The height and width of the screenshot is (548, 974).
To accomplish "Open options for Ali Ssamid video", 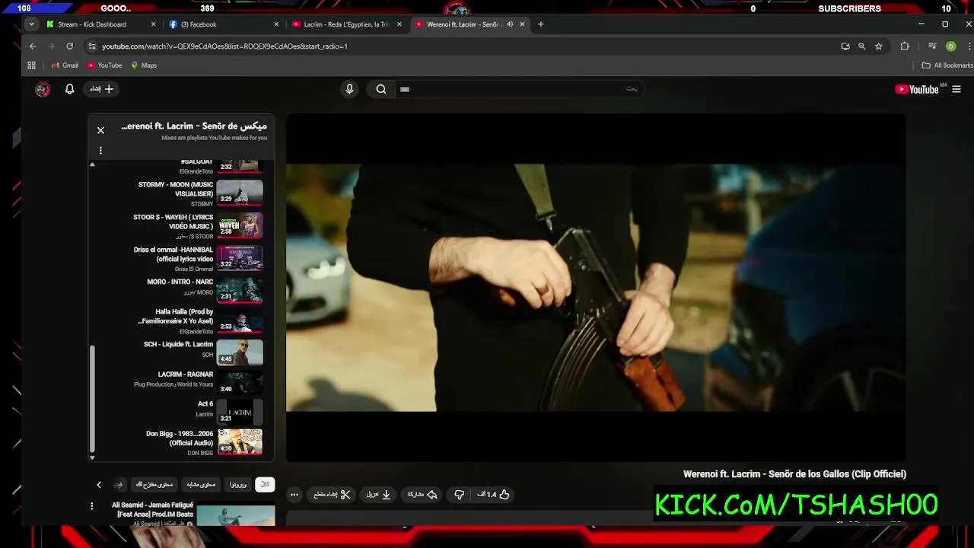I will point(92,506).
